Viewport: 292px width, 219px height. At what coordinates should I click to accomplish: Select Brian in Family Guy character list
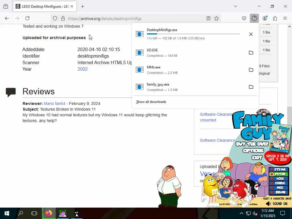[x=278, y=192]
